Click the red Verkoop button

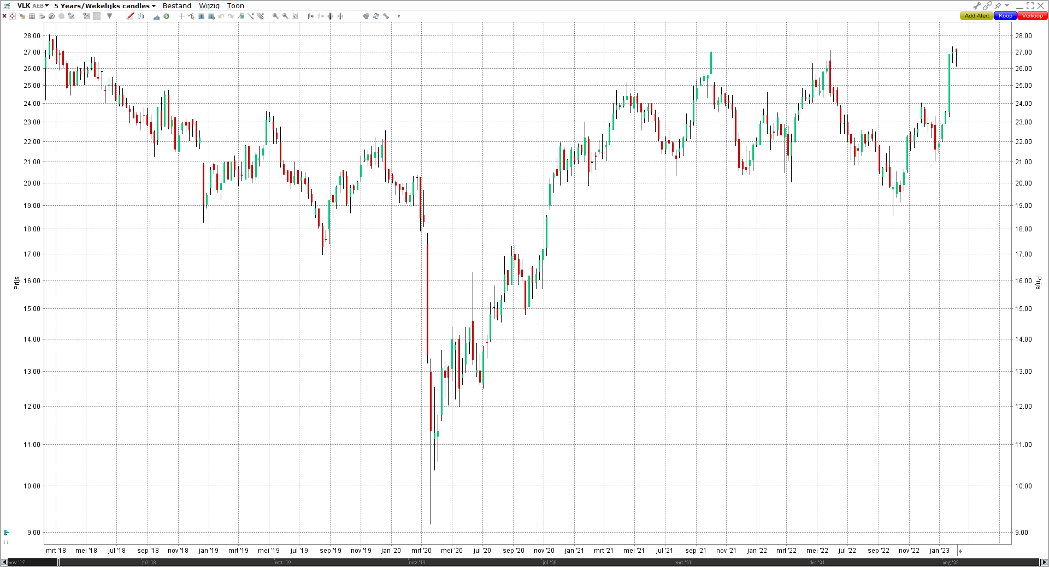coord(1032,16)
